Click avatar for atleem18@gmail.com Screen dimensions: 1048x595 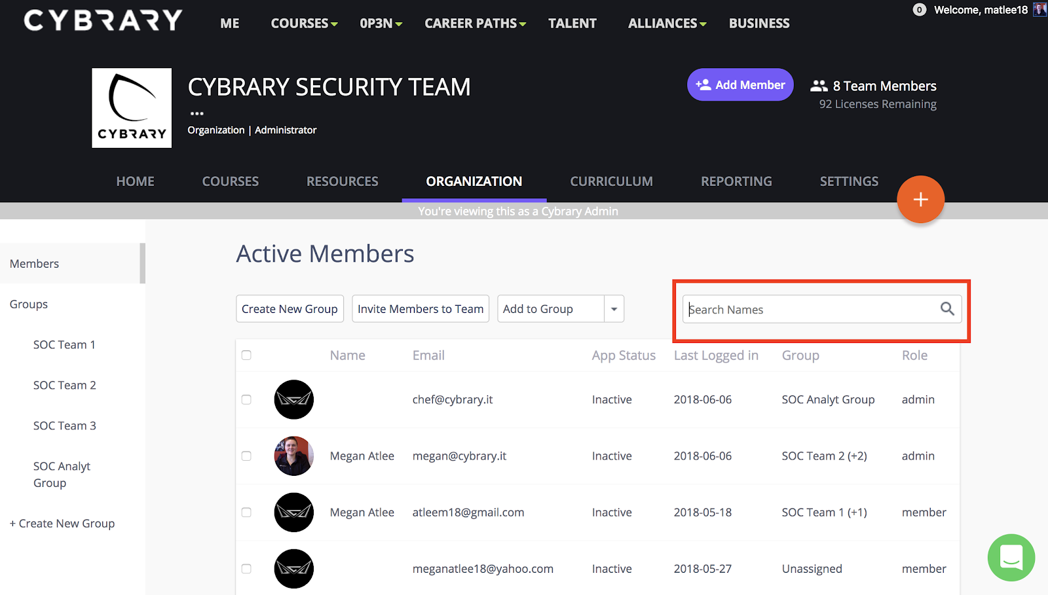pos(293,512)
